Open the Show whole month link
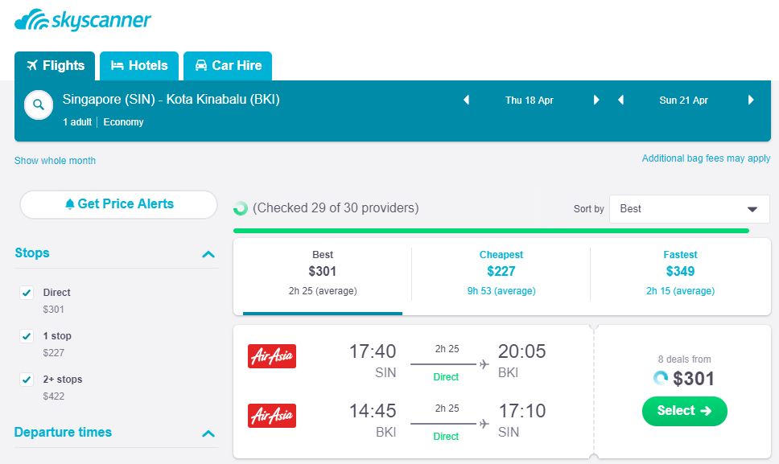 point(55,161)
